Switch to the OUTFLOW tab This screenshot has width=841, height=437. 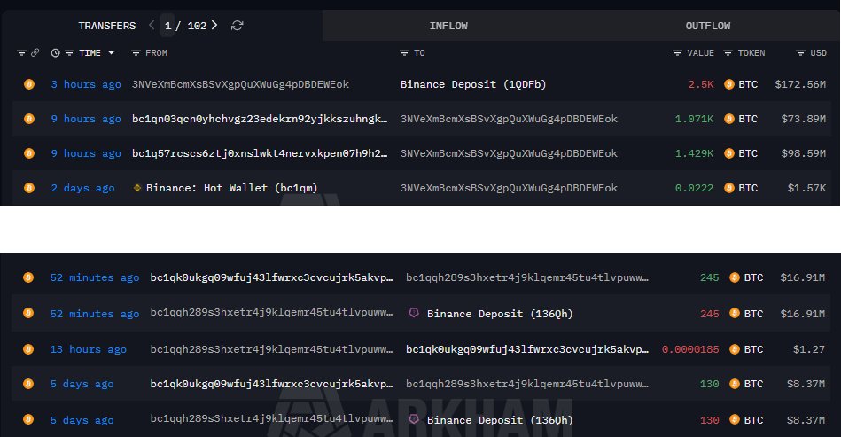[707, 26]
